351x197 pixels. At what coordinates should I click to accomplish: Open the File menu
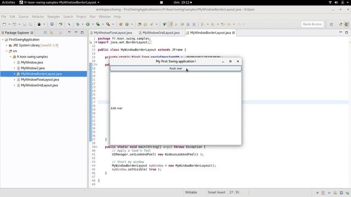pos(4,17)
